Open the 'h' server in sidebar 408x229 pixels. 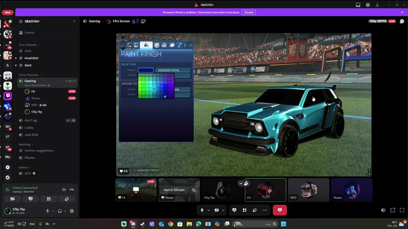coord(8,65)
